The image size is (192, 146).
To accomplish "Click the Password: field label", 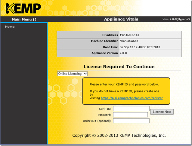I will 104,115.
